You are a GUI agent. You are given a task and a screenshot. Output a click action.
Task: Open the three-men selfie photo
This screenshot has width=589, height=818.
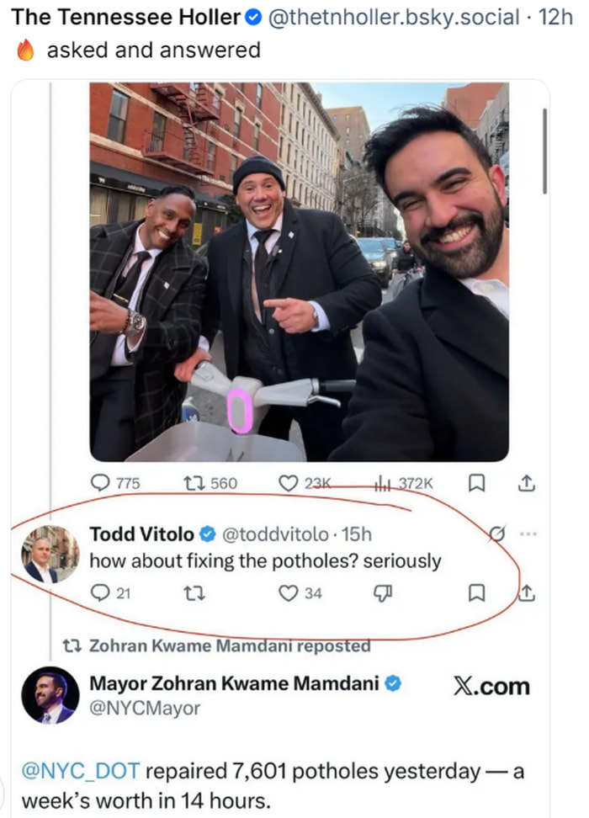(x=299, y=271)
